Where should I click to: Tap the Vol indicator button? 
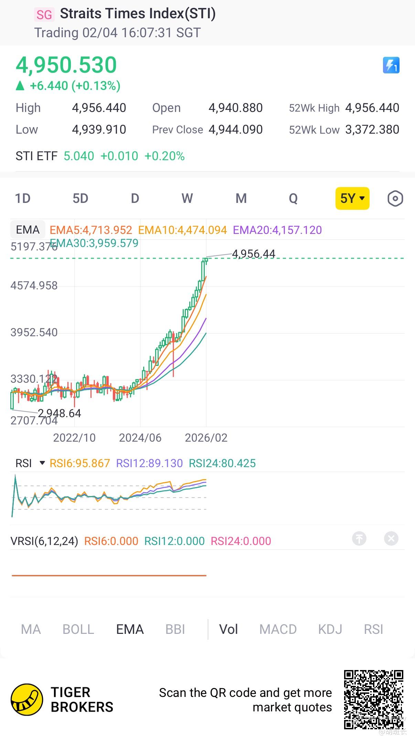(x=228, y=629)
